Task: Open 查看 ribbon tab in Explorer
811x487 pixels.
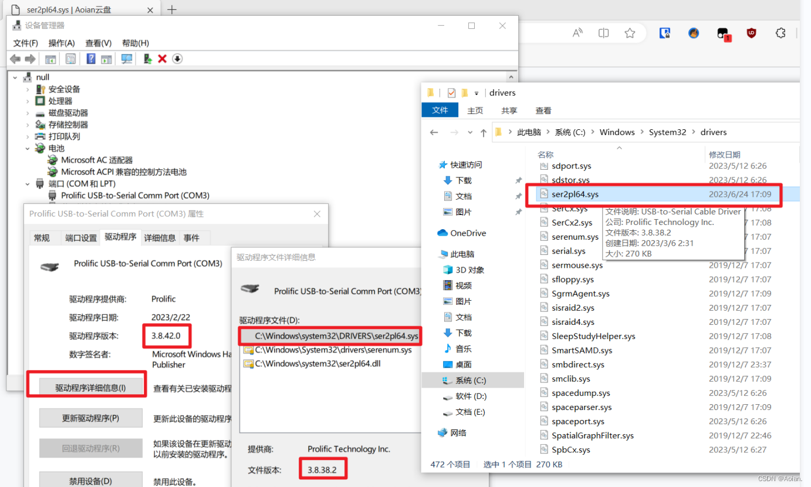Action: [543, 110]
